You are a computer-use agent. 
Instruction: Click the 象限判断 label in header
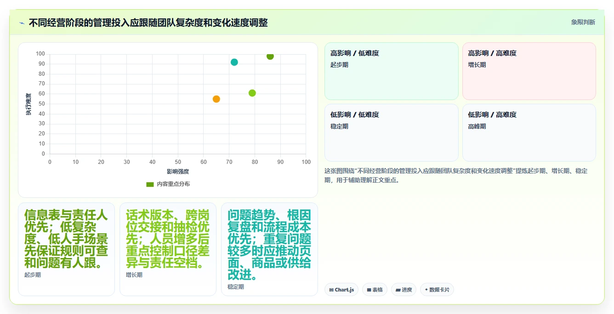coord(583,22)
